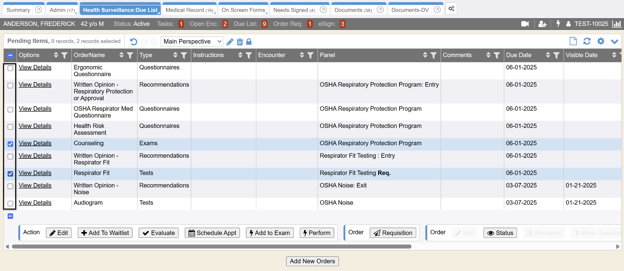
Task: Click the video camera icon in patient header
Action: (x=525, y=24)
